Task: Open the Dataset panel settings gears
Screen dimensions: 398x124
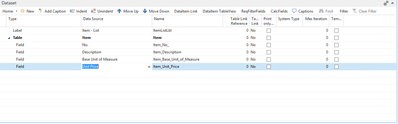Action: pyautogui.click(x=386, y=3)
